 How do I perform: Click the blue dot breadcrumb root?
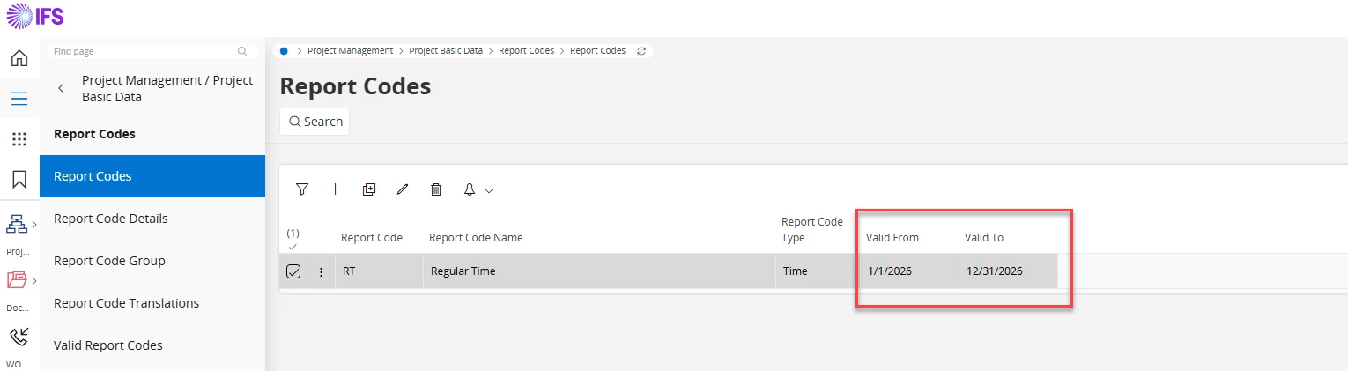(284, 51)
